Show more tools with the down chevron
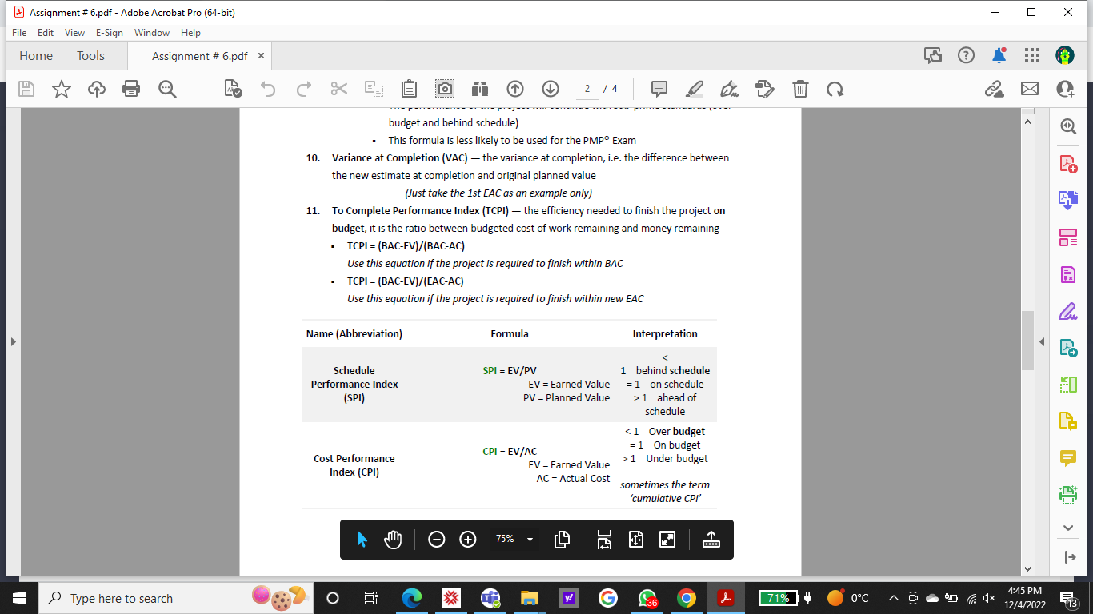 (x=1068, y=527)
